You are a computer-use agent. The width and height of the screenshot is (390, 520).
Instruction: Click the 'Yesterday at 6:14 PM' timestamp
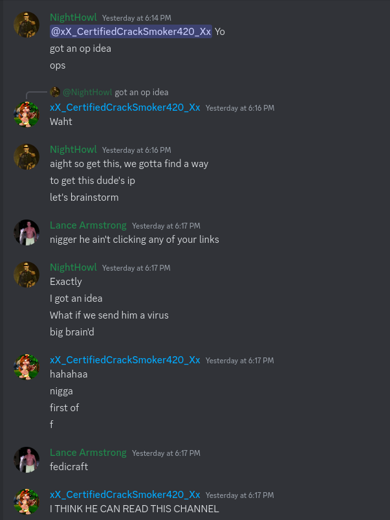click(136, 18)
